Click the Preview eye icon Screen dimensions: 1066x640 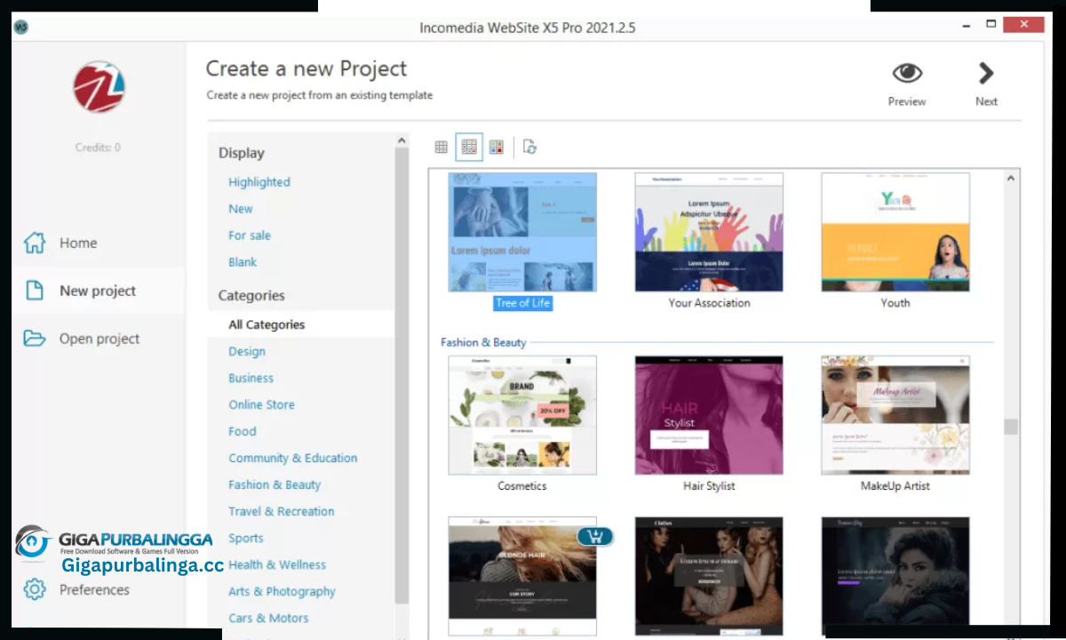pos(907,73)
